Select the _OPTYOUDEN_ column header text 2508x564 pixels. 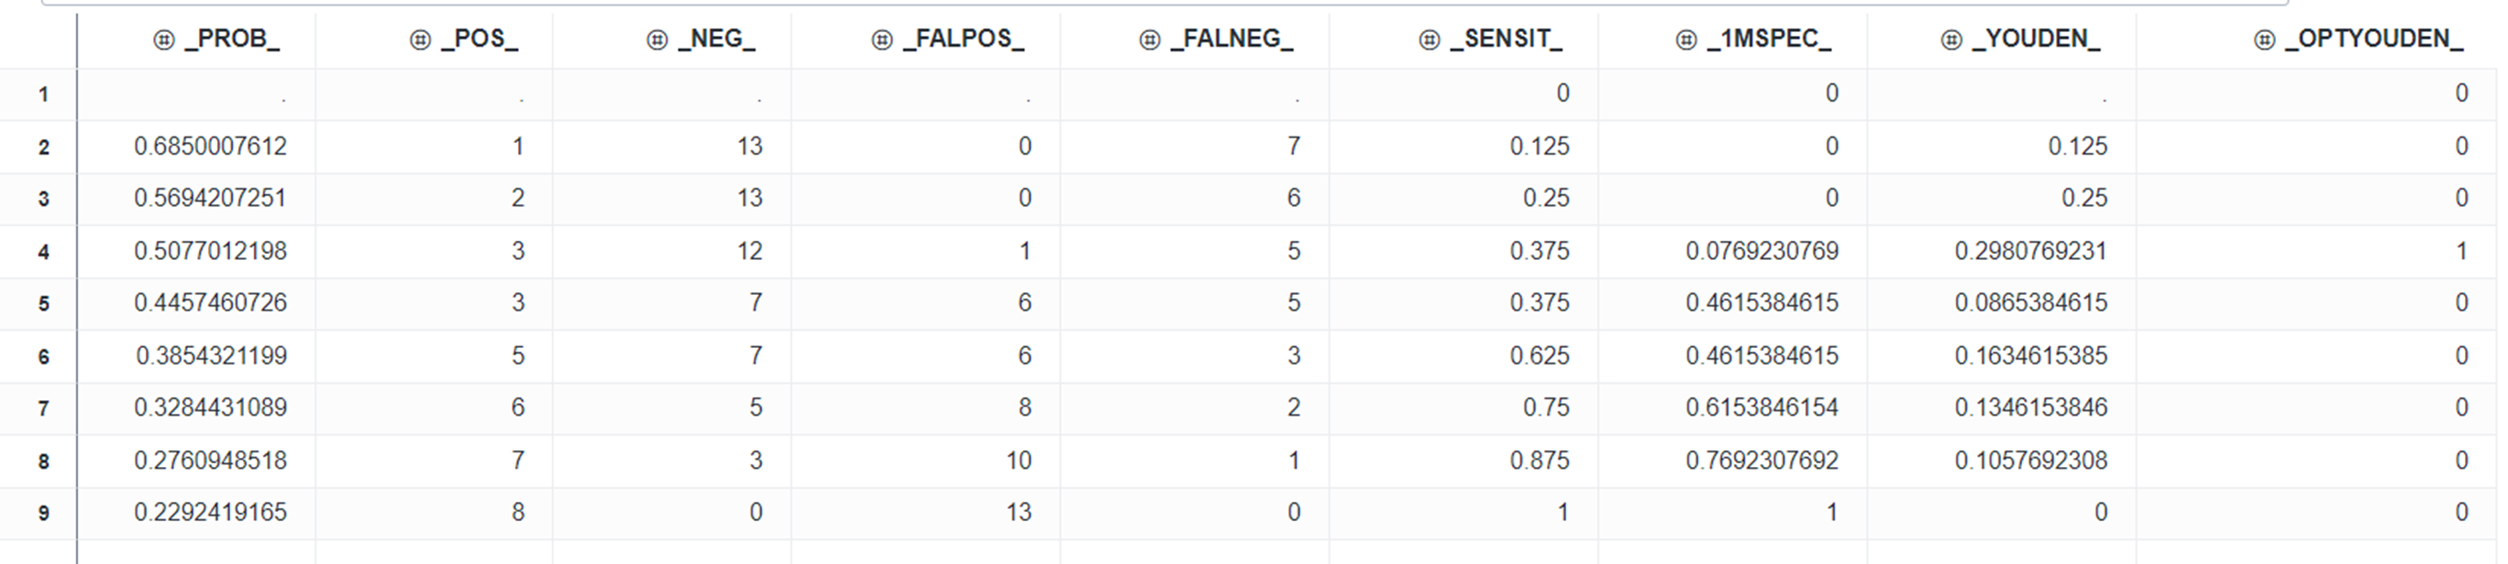point(2373,38)
